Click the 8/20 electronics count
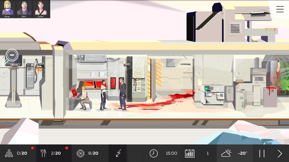The image size is (289, 162). (93, 153)
